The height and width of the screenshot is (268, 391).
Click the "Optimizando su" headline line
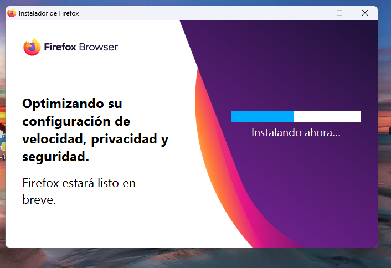(72, 104)
